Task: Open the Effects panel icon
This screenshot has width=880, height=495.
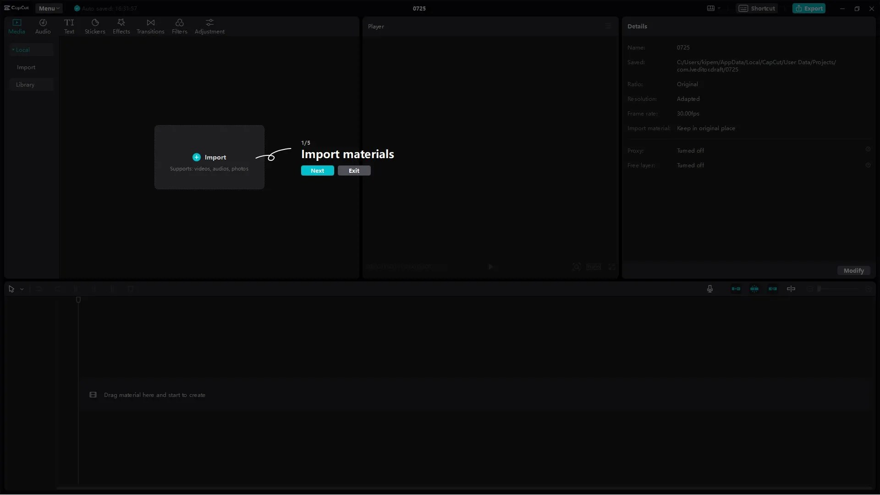Action: (x=121, y=22)
